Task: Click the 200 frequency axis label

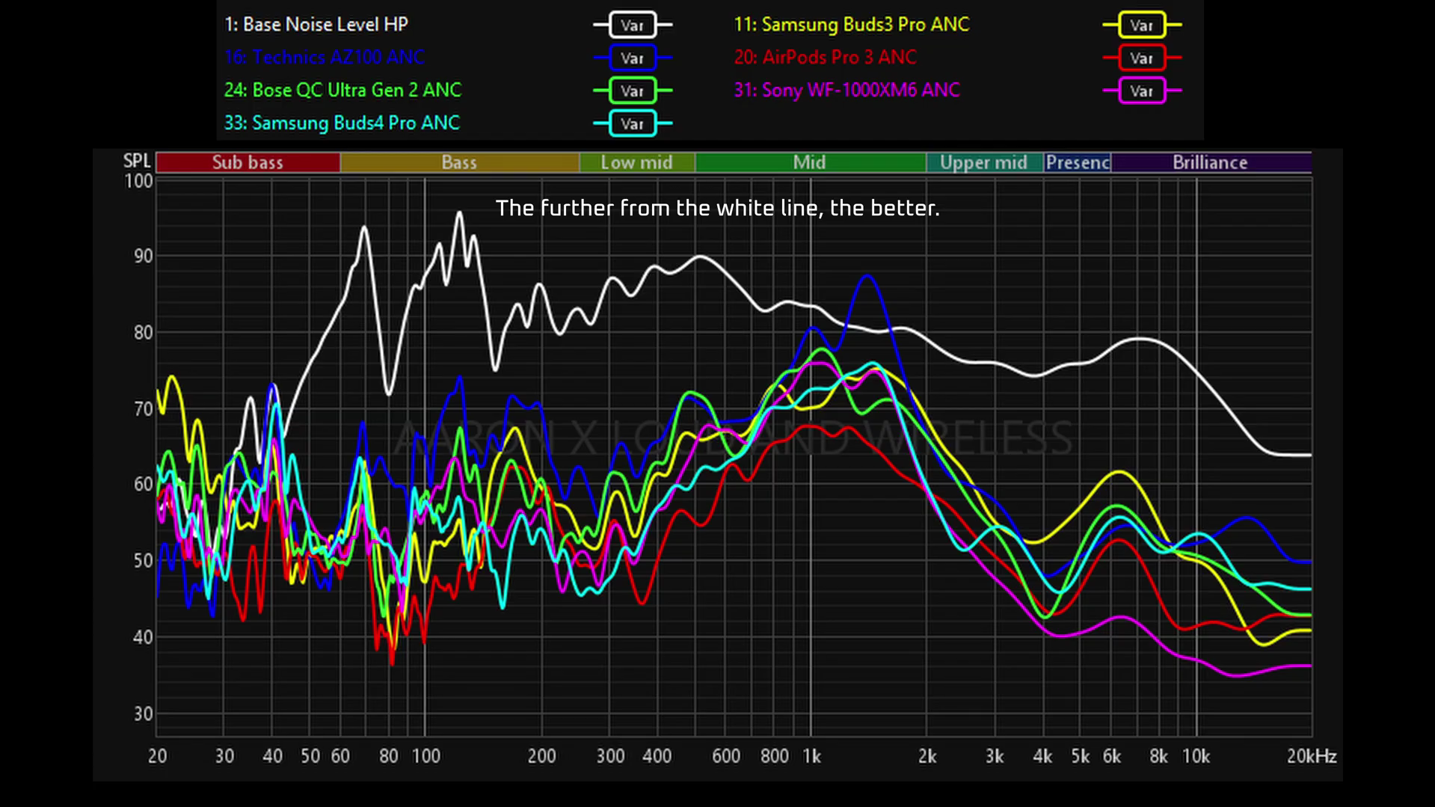Action: (541, 756)
